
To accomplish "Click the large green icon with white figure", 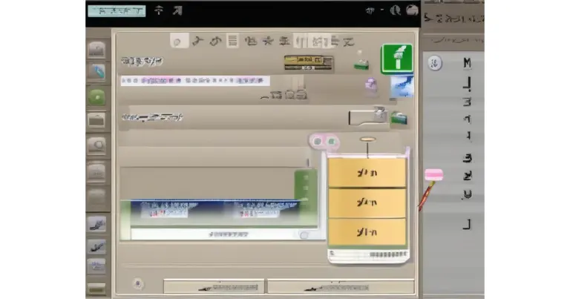I will (x=396, y=59).
